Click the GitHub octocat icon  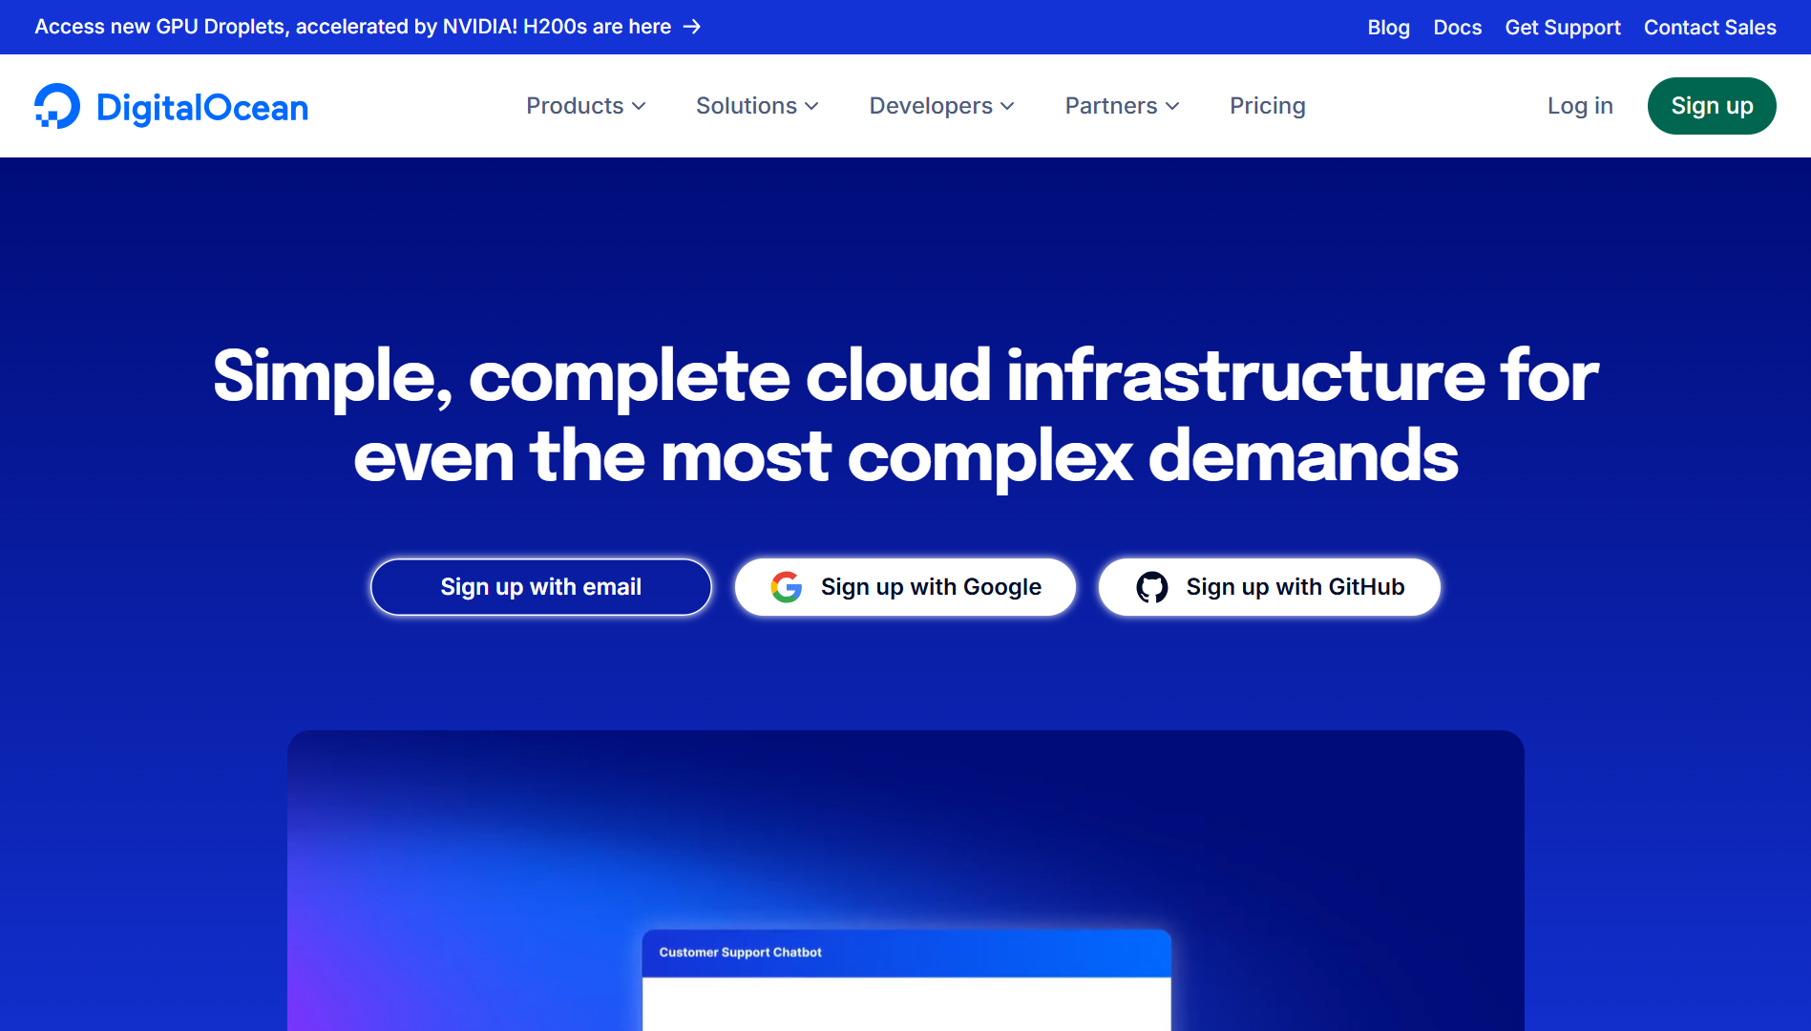tap(1151, 587)
